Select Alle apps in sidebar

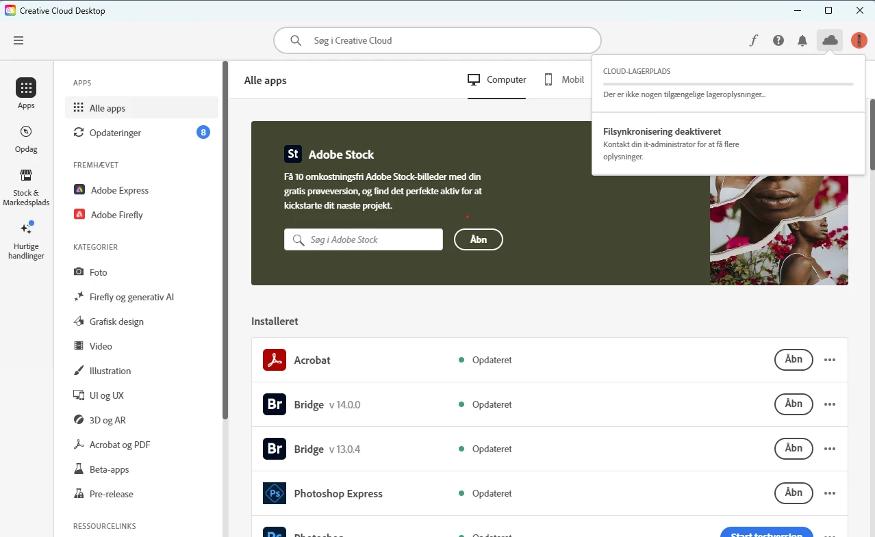(142, 108)
